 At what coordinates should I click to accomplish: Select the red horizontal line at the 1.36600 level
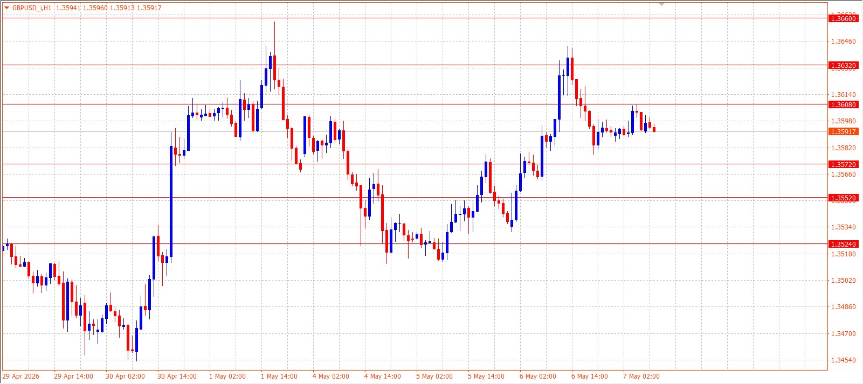point(415,18)
